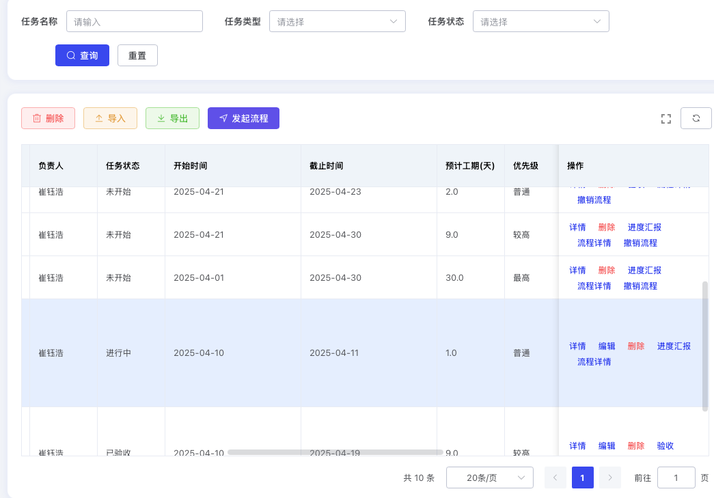Click 撤销流程 in the 2025-04-23 deadline row
This screenshot has width=714, height=498.
point(594,200)
